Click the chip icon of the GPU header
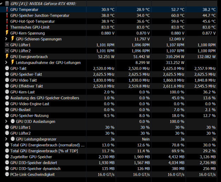The height and width of the screenshot is (182, 221). click(7, 4)
